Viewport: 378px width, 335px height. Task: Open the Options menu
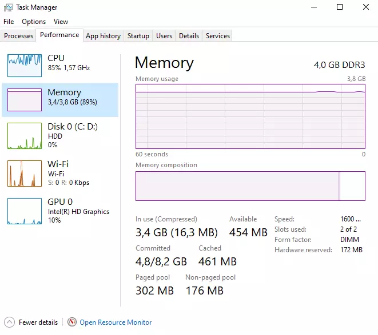34,22
